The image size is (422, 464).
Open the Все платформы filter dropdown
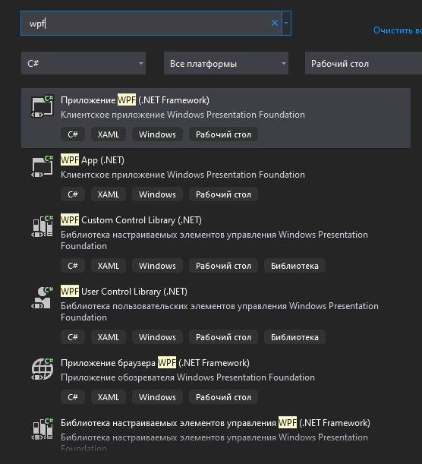click(226, 63)
